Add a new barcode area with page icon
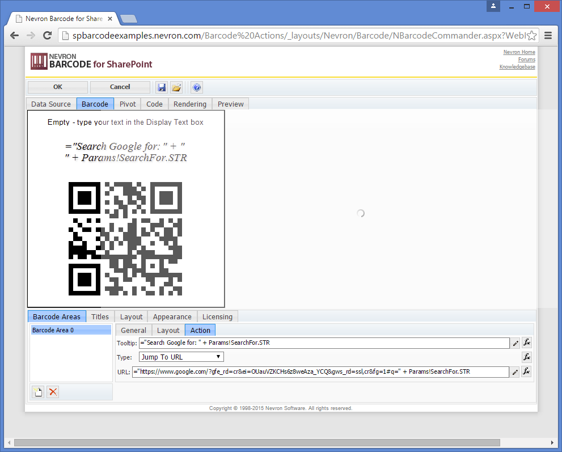562x452 pixels. point(38,392)
